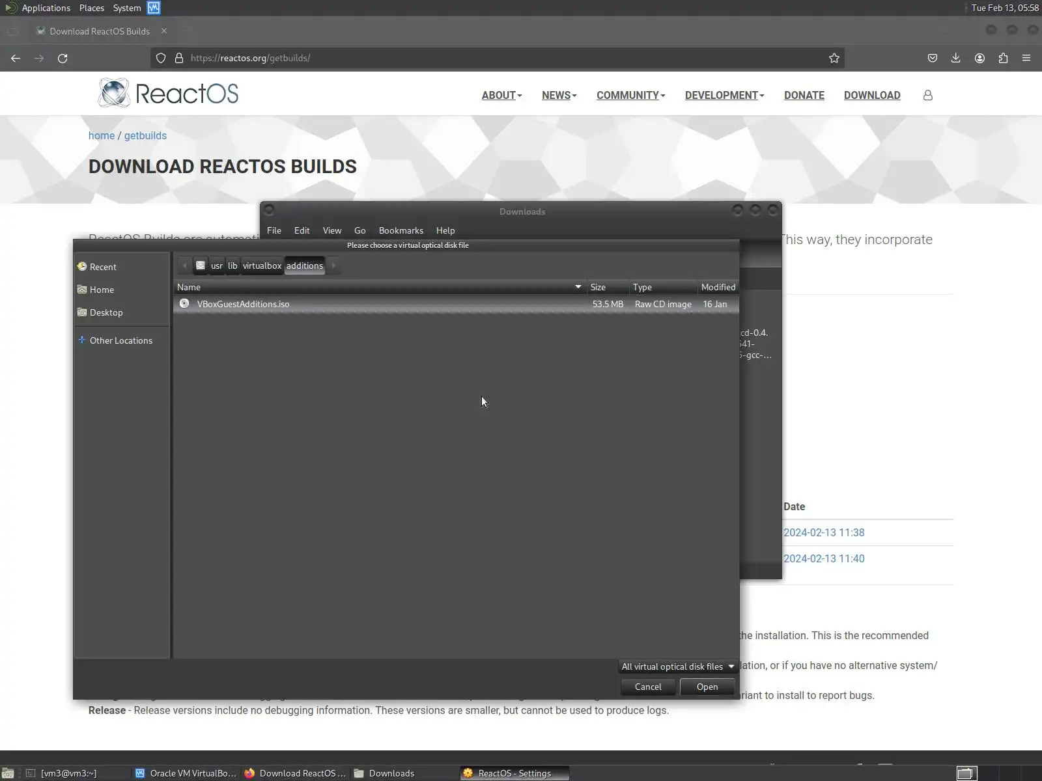Open the File menu in Downloads window

click(274, 230)
